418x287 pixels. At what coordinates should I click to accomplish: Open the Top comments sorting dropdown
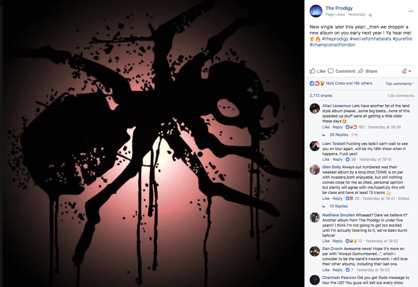coord(399,84)
